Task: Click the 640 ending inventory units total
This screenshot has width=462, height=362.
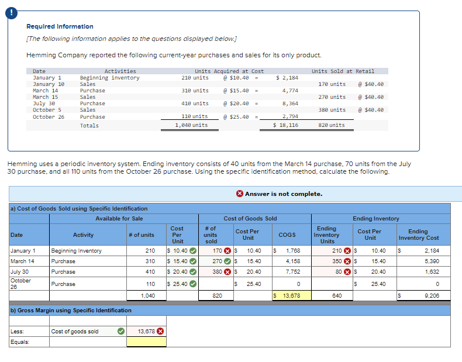Action: click(332, 295)
